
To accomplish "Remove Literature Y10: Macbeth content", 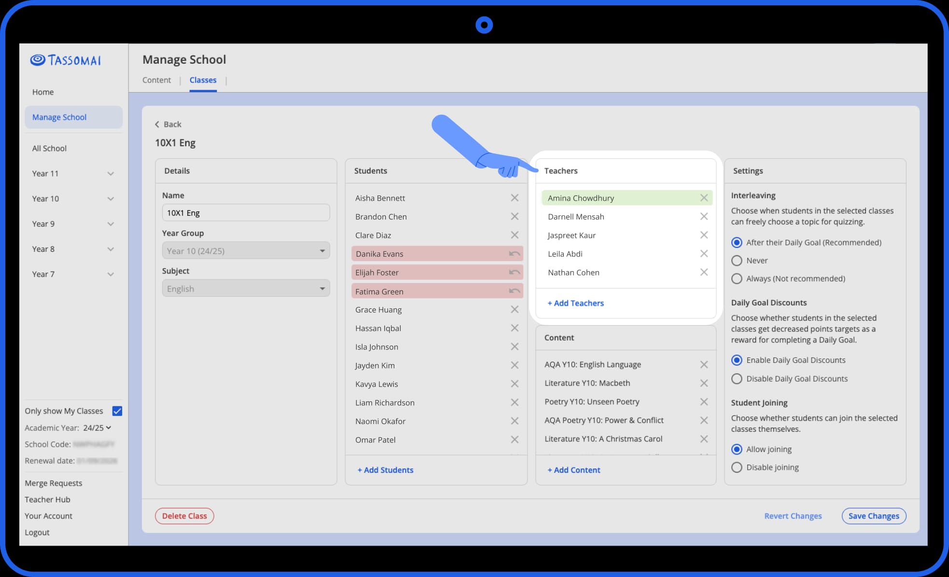I will point(704,383).
